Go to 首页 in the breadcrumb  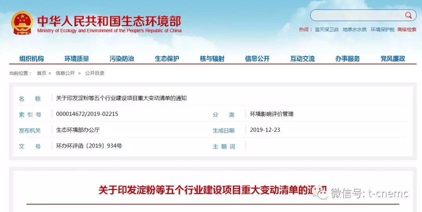click(x=41, y=73)
